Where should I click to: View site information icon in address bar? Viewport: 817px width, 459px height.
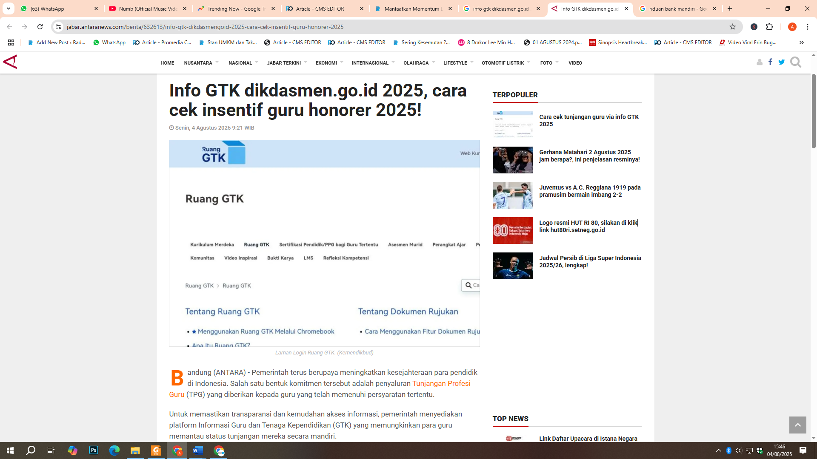[x=58, y=27]
